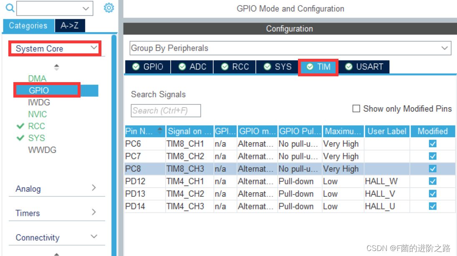457x256 pixels.
Task: Uncheck the Modified checkbox for PD14
Action: coord(432,206)
